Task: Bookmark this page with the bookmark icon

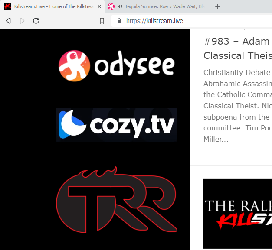Action: 102,21
